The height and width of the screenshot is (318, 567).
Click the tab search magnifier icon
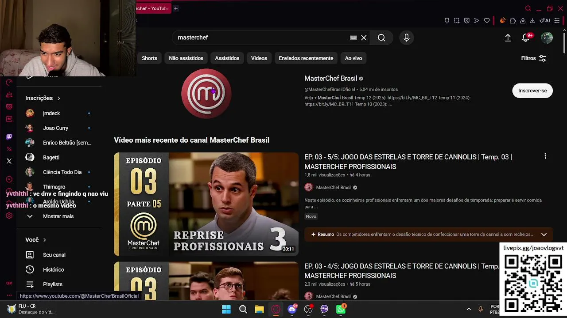pos(528,8)
